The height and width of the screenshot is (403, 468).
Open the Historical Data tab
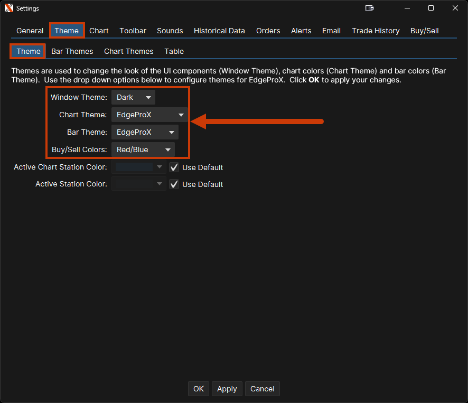219,31
